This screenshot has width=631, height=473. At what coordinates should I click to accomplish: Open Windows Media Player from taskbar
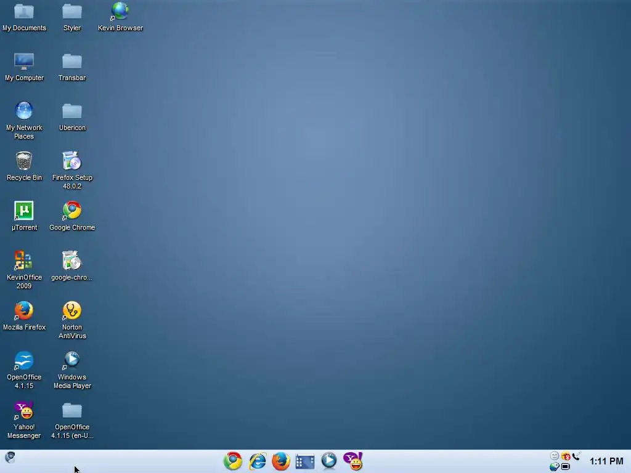tap(329, 461)
